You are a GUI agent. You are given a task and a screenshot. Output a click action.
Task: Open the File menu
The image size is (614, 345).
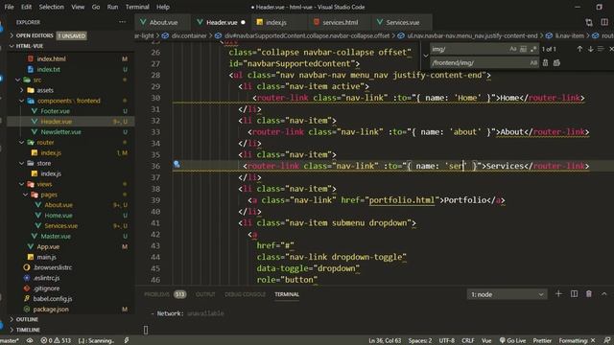[9, 7]
